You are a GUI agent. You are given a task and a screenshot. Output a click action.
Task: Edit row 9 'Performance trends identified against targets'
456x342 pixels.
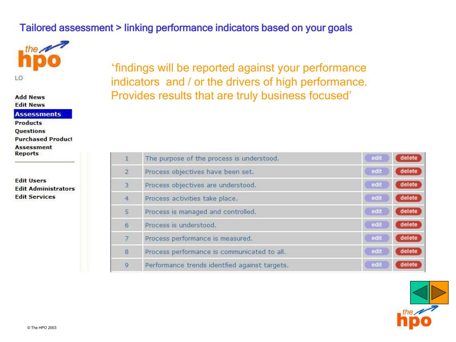point(376,265)
